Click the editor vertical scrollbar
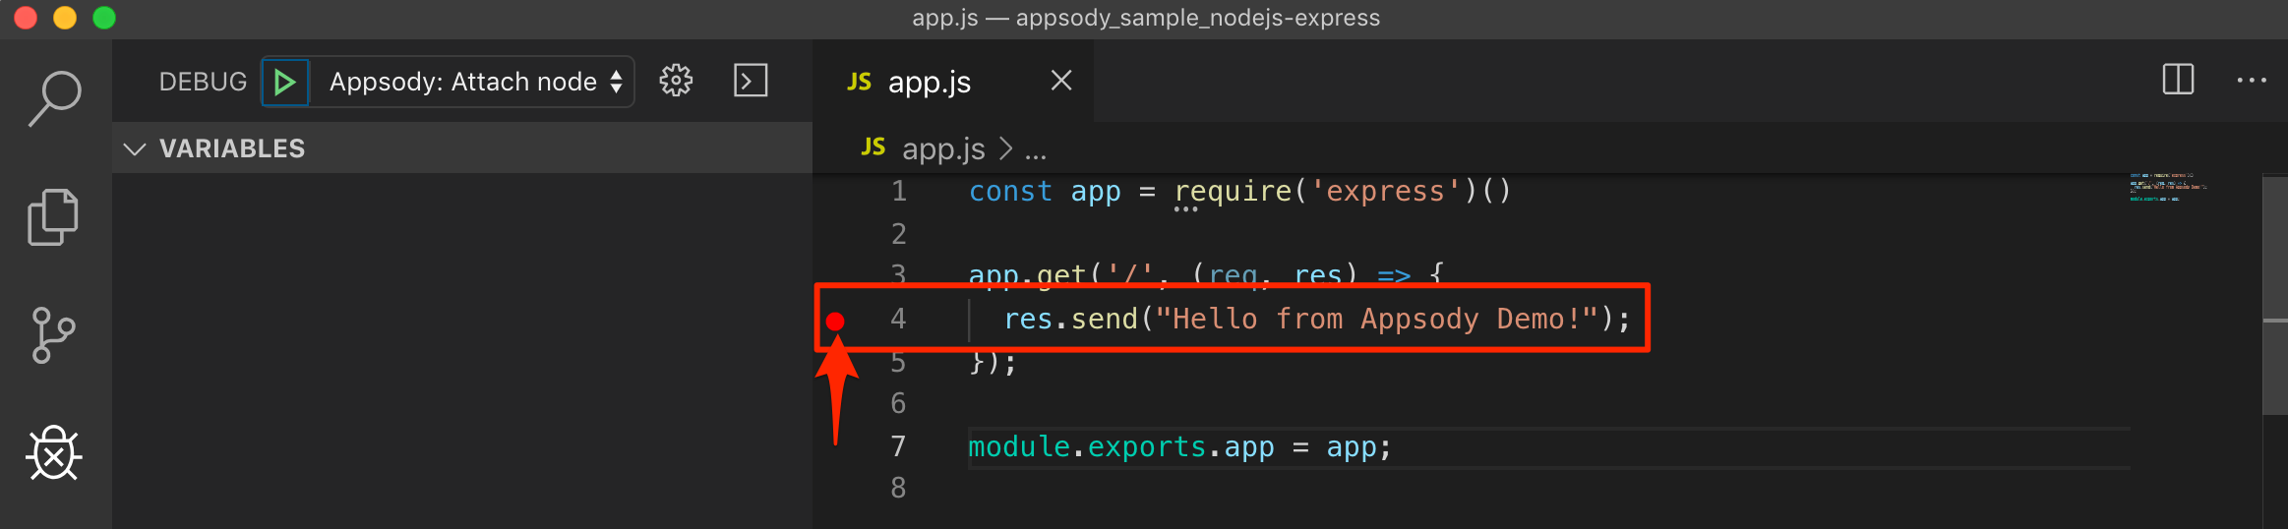The height and width of the screenshot is (529, 2288). coord(2275,295)
